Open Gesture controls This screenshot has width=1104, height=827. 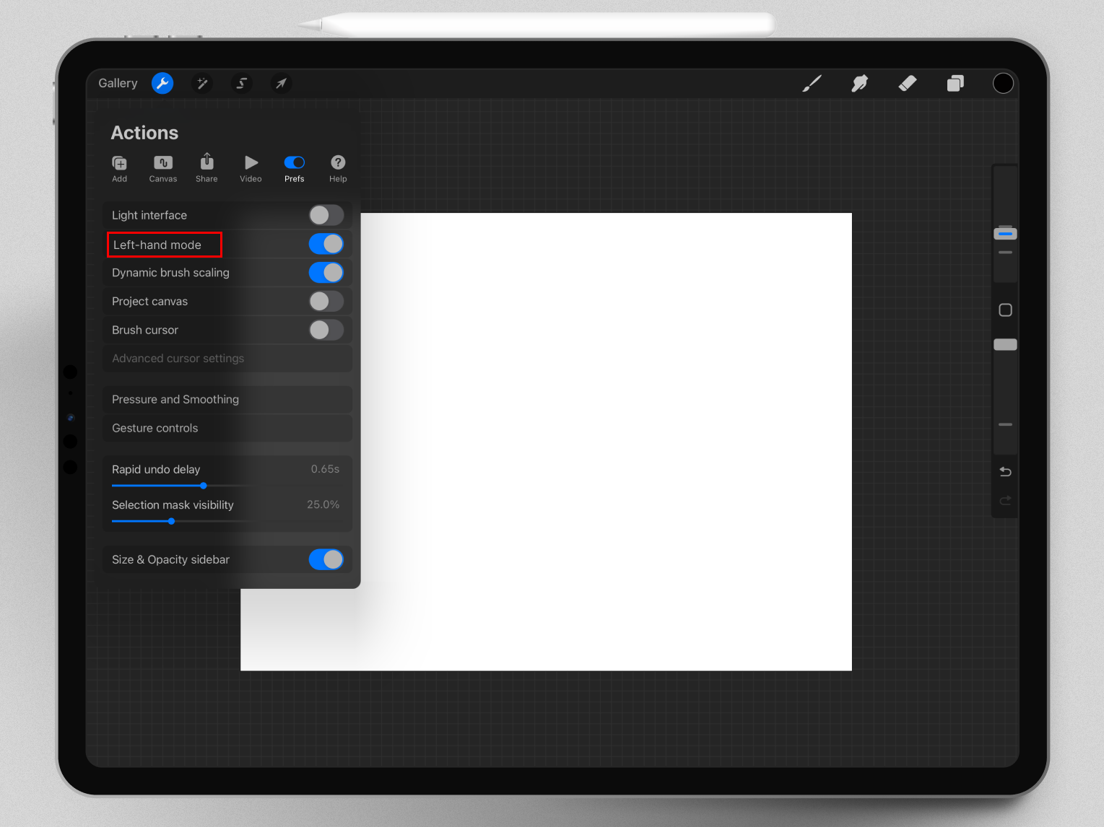pyautogui.click(x=227, y=428)
